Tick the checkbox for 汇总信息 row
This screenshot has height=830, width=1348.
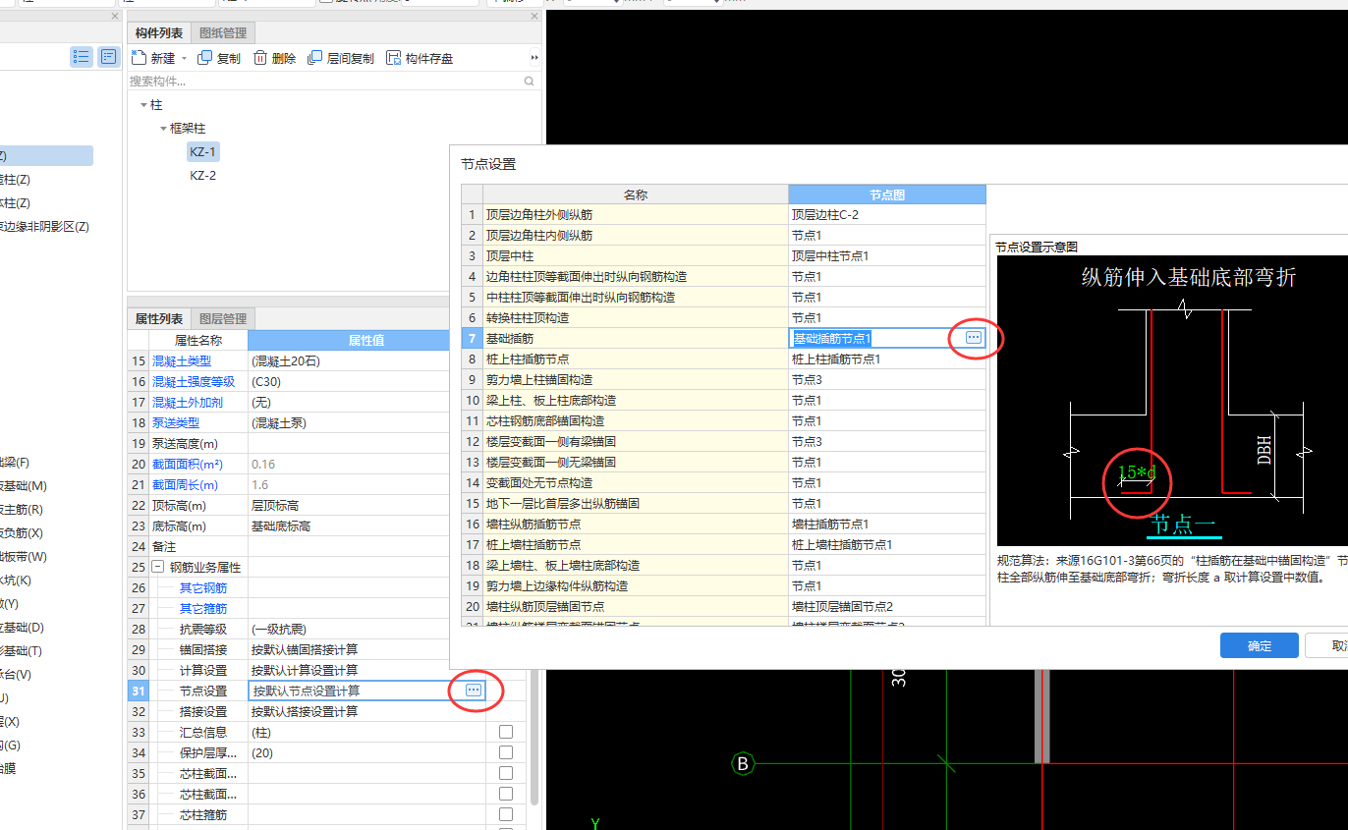coord(506,732)
